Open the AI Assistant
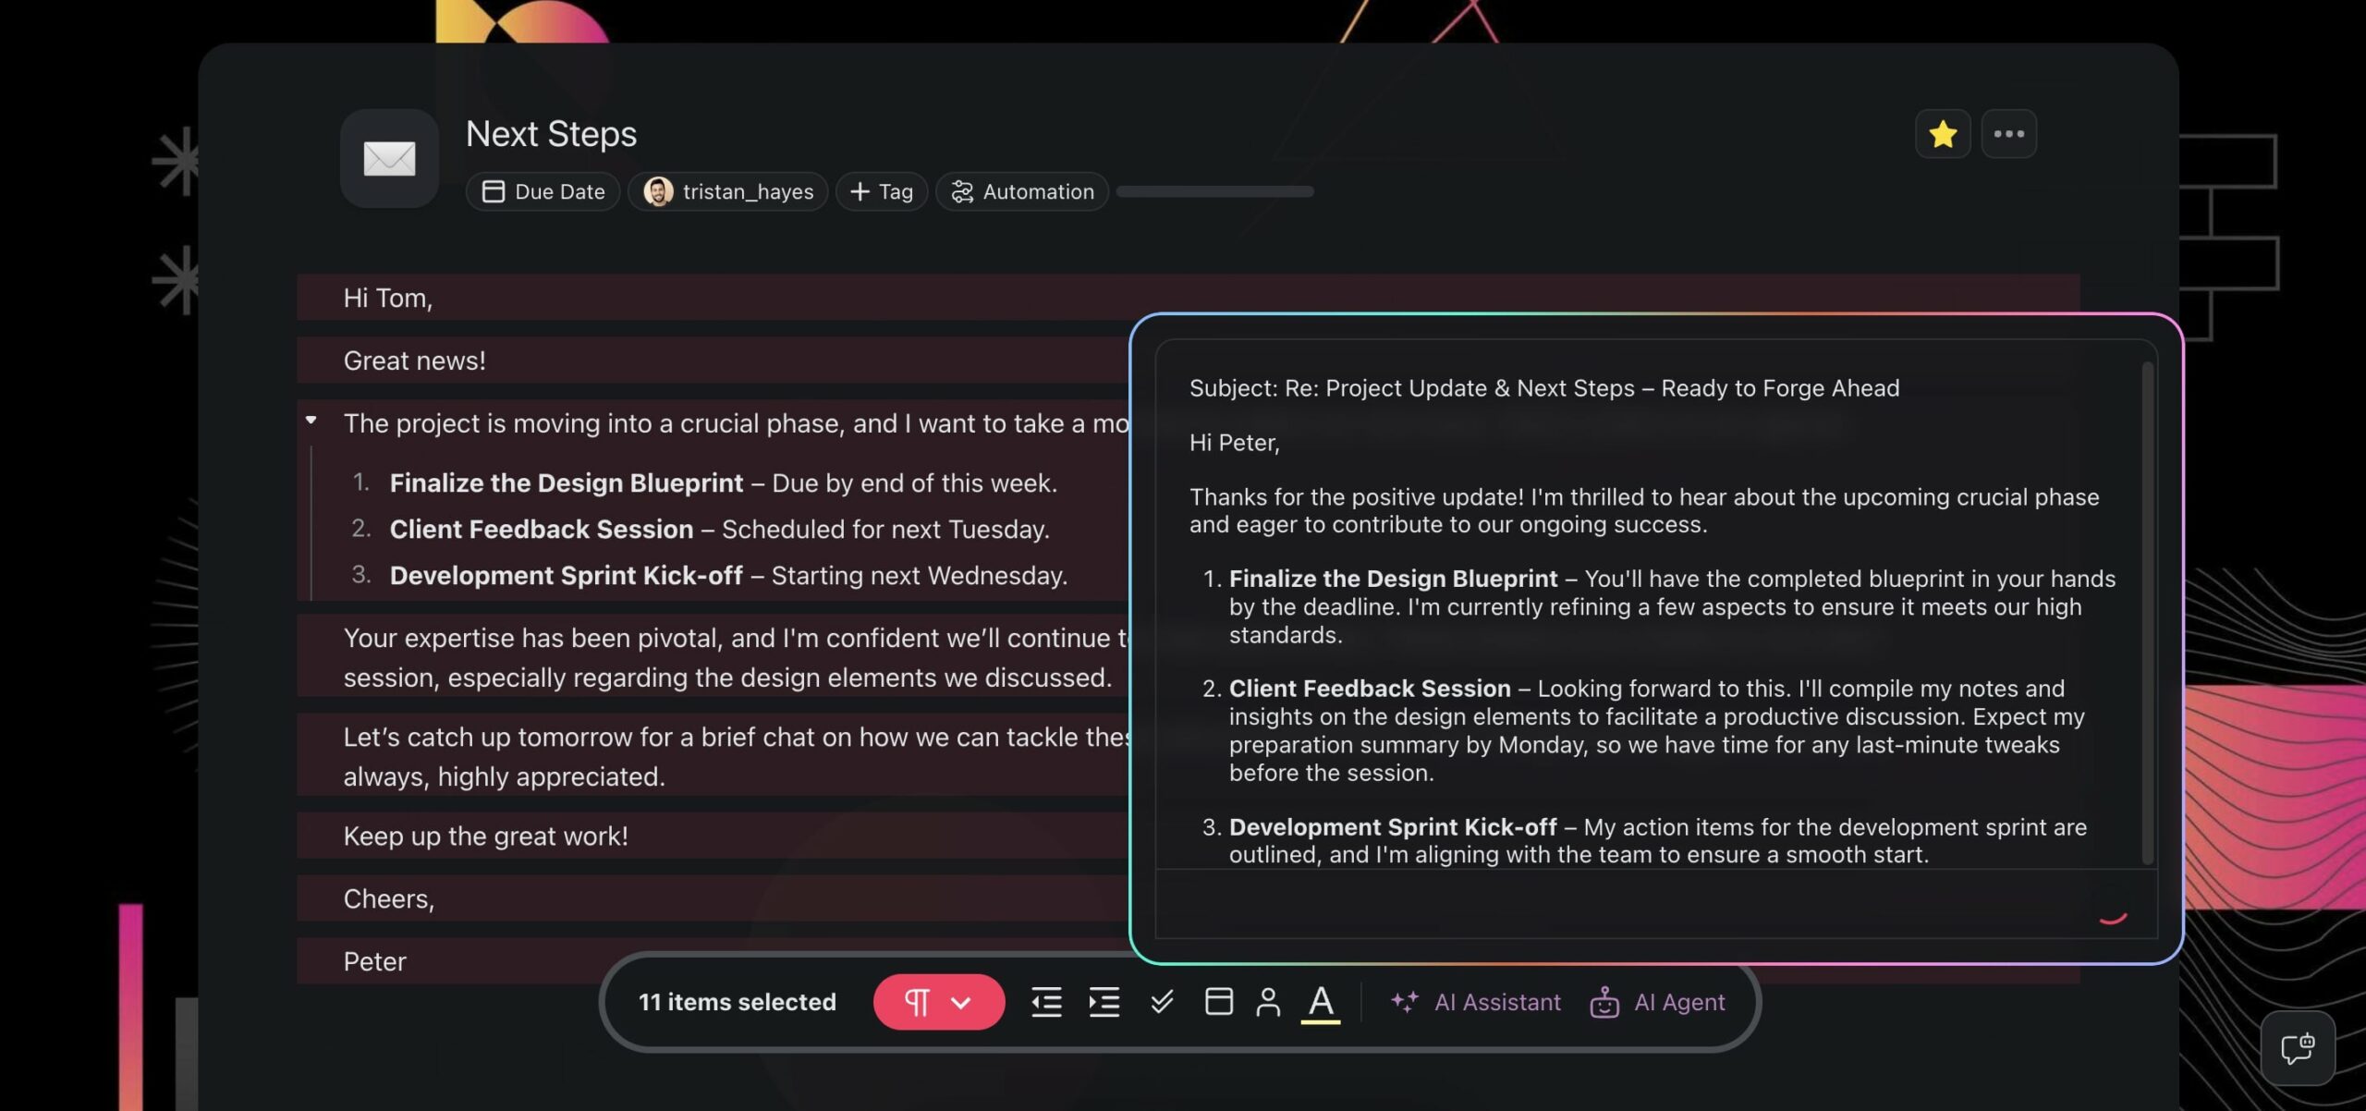 1476,1002
